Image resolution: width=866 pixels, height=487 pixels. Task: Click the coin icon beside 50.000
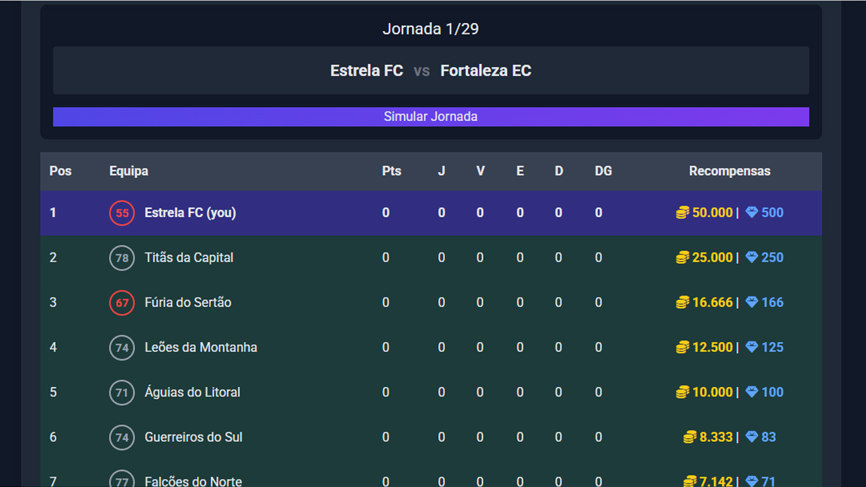click(x=682, y=213)
